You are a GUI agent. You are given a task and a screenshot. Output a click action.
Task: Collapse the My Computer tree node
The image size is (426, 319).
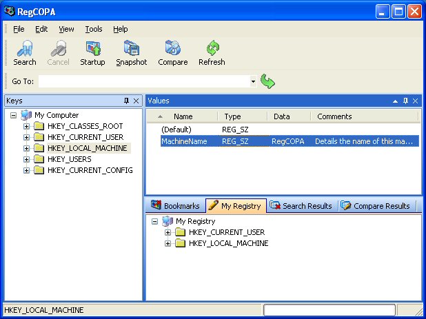pyautogui.click(x=13, y=115)
